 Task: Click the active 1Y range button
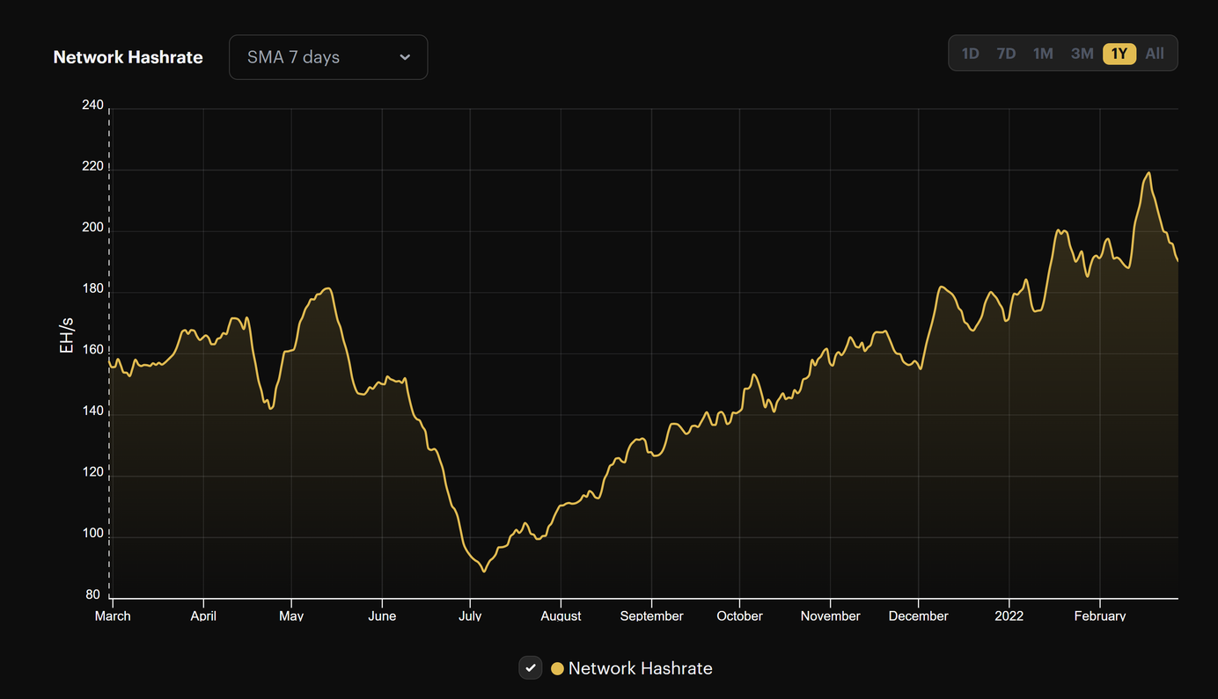click(1119, 53)
